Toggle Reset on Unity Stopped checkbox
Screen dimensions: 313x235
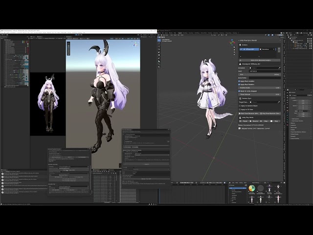coord(239,91)
